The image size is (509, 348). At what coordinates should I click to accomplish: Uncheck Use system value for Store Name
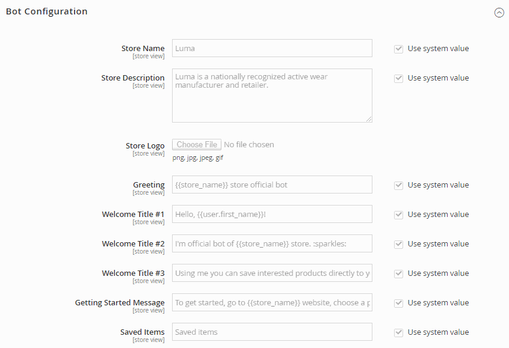click(x=398, y=49)
